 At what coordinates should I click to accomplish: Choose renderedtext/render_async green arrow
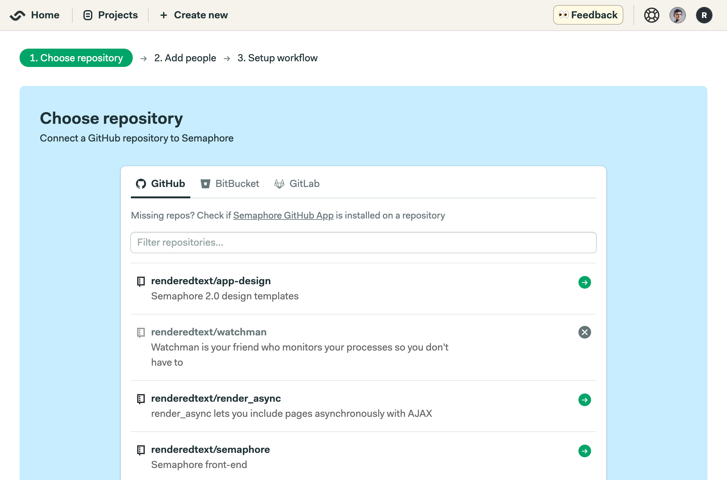pyautogui.click(x=585, y=400)
